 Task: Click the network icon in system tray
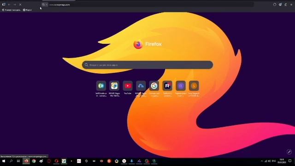click(x=265, y=161)
